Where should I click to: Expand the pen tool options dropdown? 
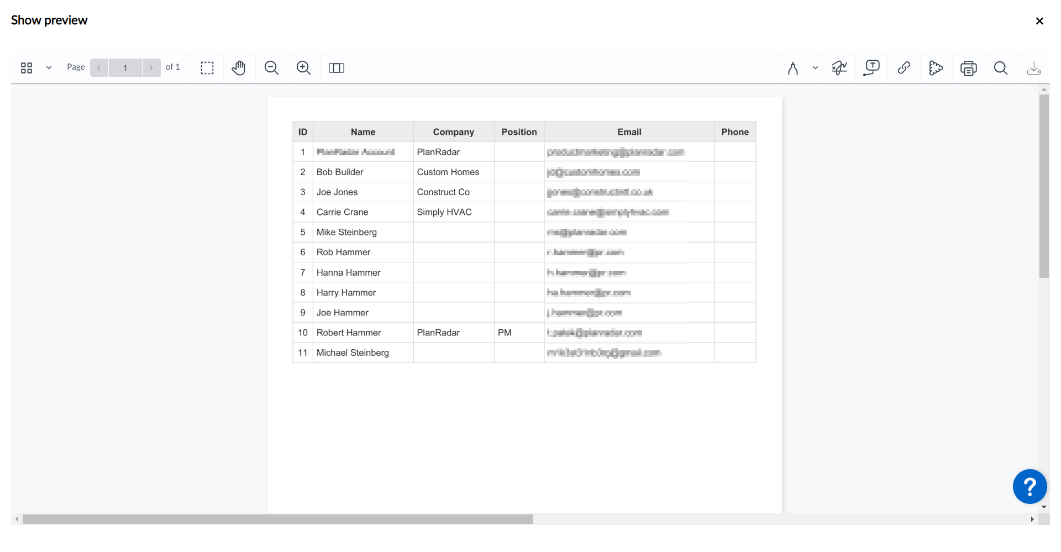[815, 68]
